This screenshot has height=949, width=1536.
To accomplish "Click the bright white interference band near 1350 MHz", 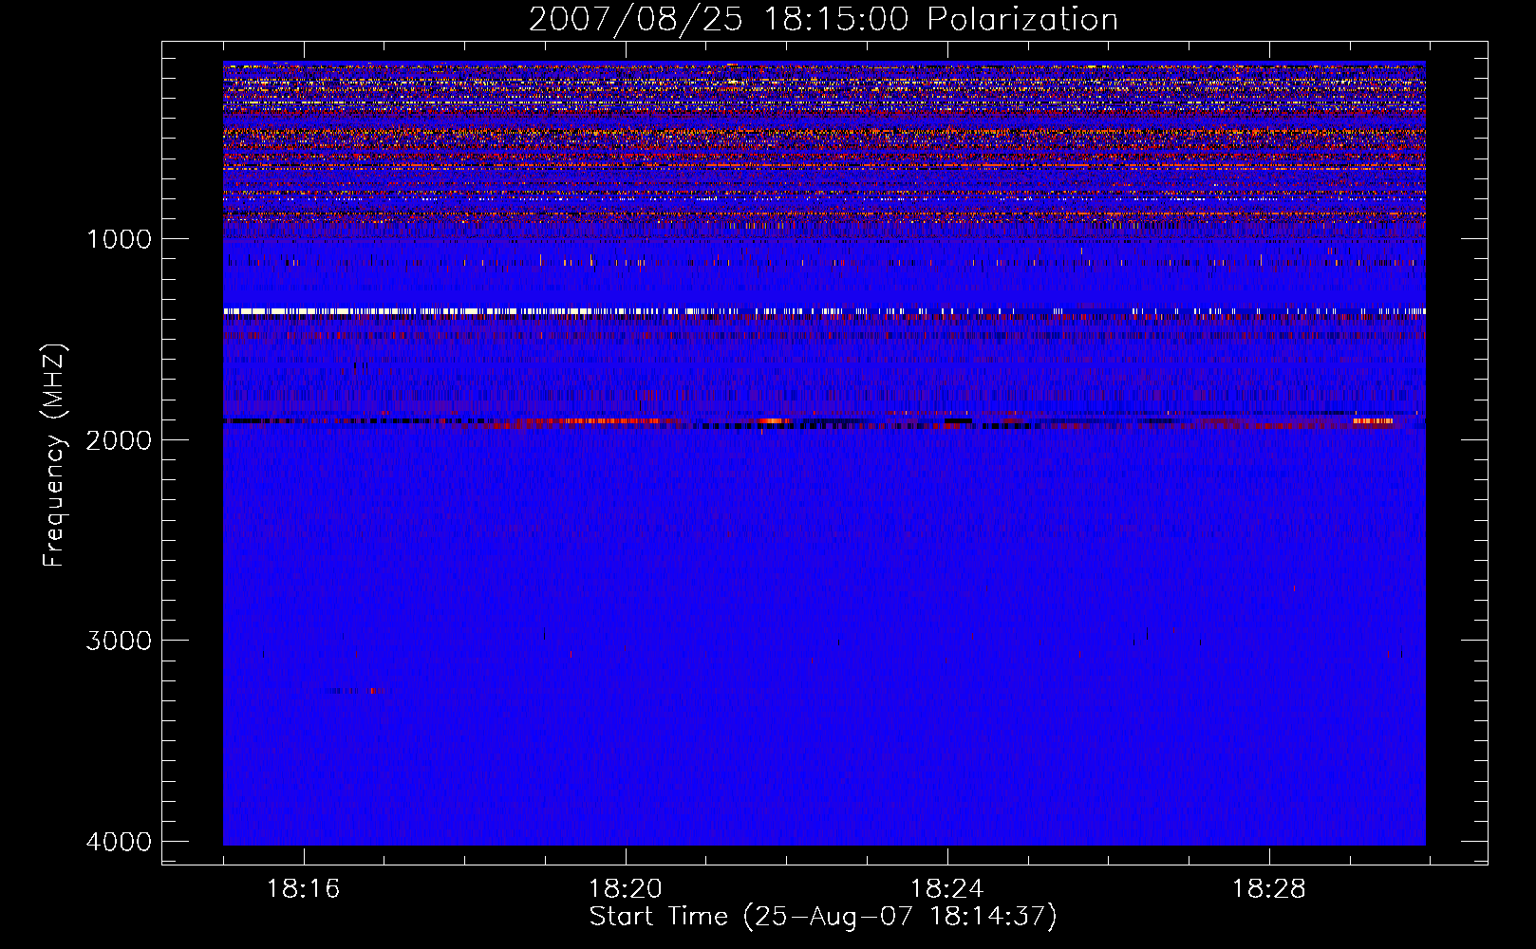I will (824, 311).
